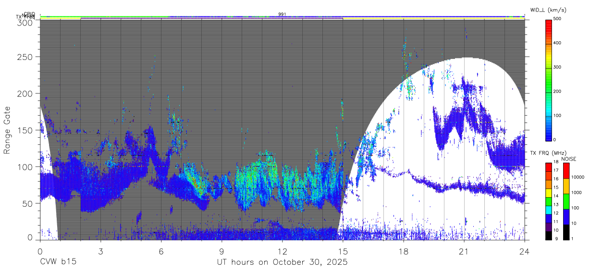Viewport: 590px width, 272px height.
Task: Click the NOISE legend value '10000'
Action: coord(578,177)
